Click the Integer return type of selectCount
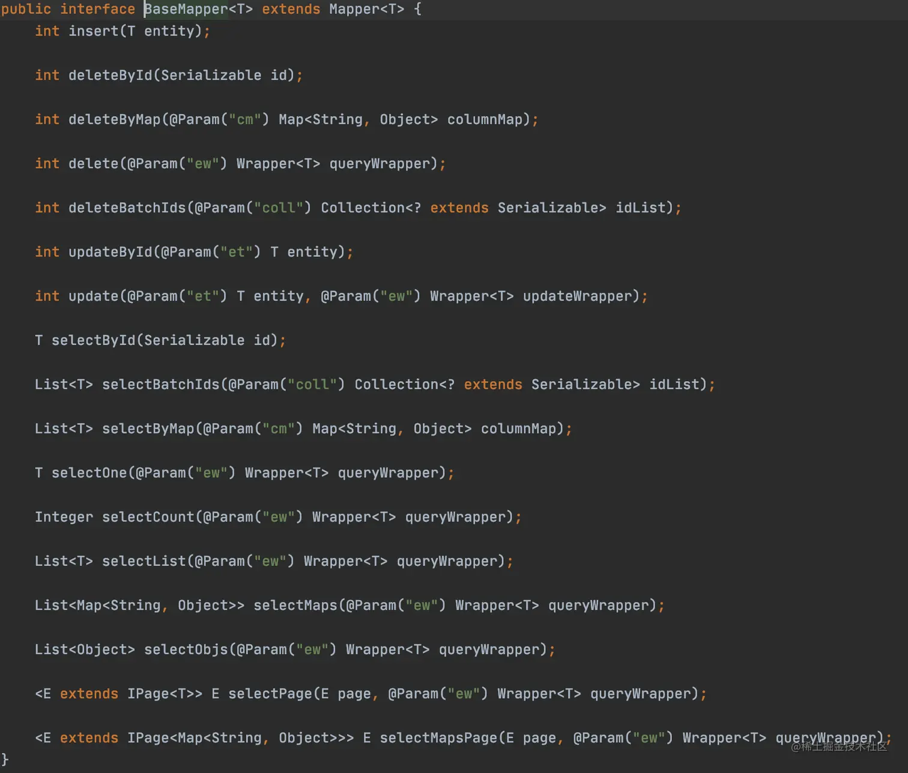Screen dimensions: 908x773 pos(64,517)
